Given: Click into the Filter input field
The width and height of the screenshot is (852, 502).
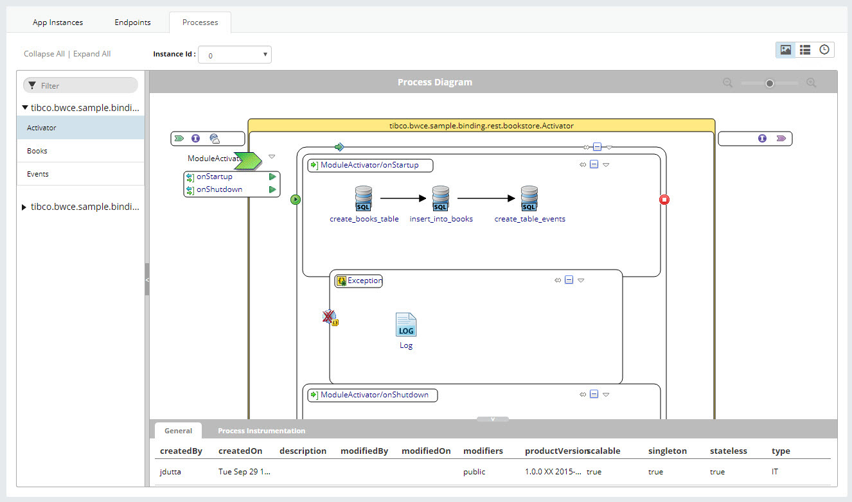Looking at the screenshot, I should [x=87, y=85].
